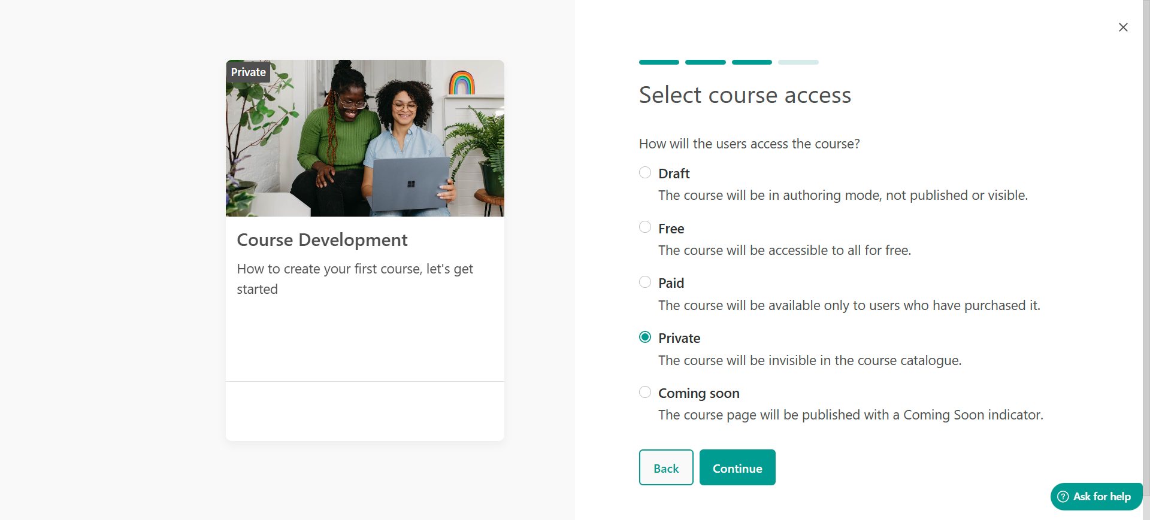Click the second progress step bar

click(x=705, y=62)
